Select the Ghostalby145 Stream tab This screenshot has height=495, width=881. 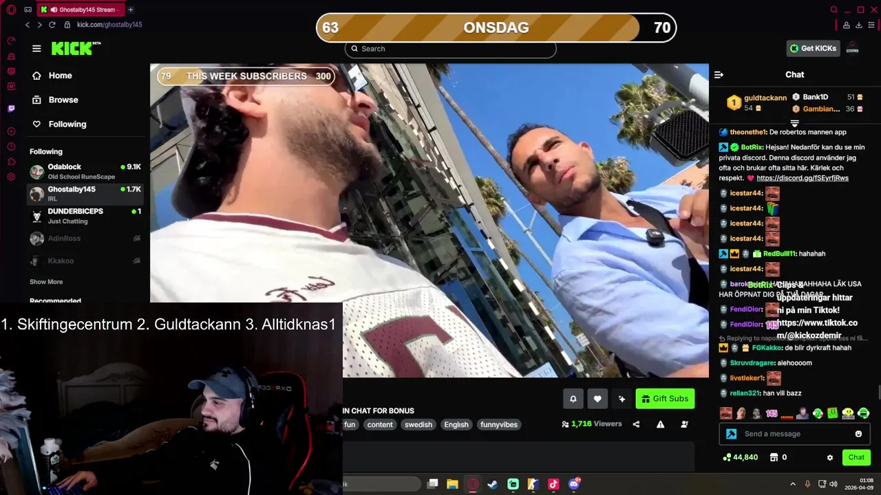click(81, 10)
